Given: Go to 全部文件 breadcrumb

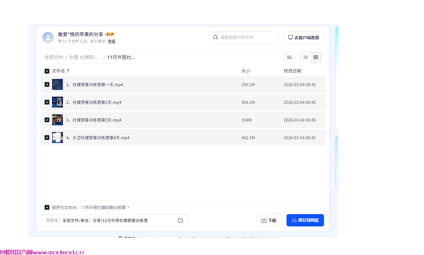Looking at the screenshot, I should click(54, 57).
